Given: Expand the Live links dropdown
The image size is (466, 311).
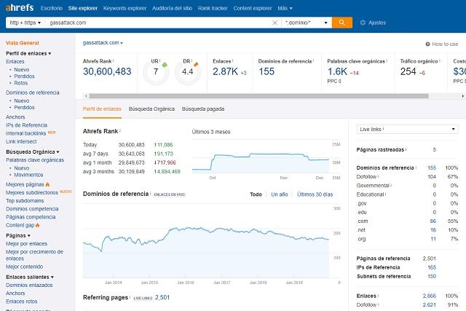Looking at the screenshot, I should click(407, 129).
